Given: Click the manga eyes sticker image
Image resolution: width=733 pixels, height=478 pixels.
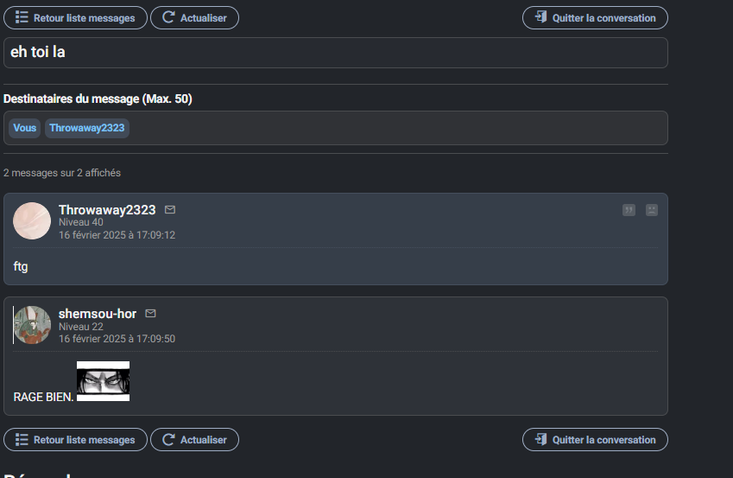Looking at the screenshot, I should (104, 381).
